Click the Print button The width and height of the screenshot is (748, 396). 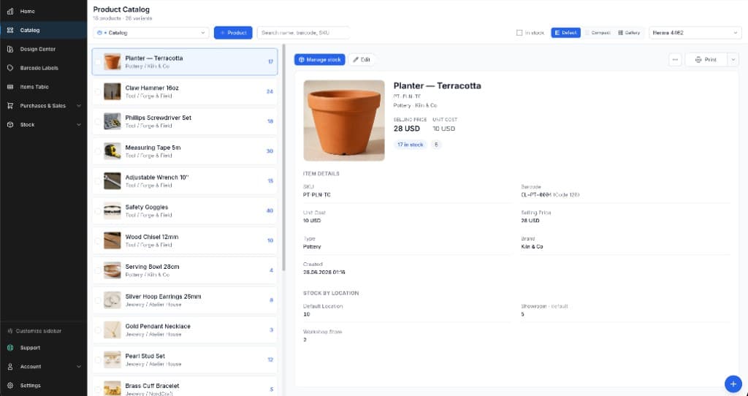(x=706, y=60)
